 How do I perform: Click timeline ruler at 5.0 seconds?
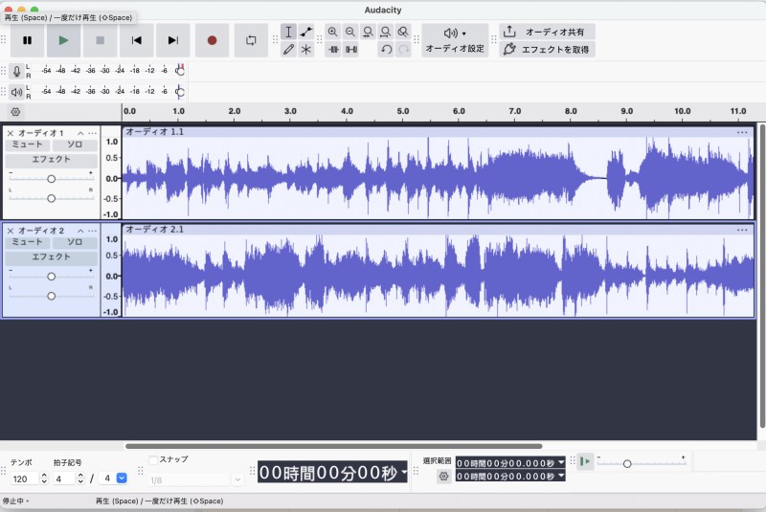click(402, 111)
